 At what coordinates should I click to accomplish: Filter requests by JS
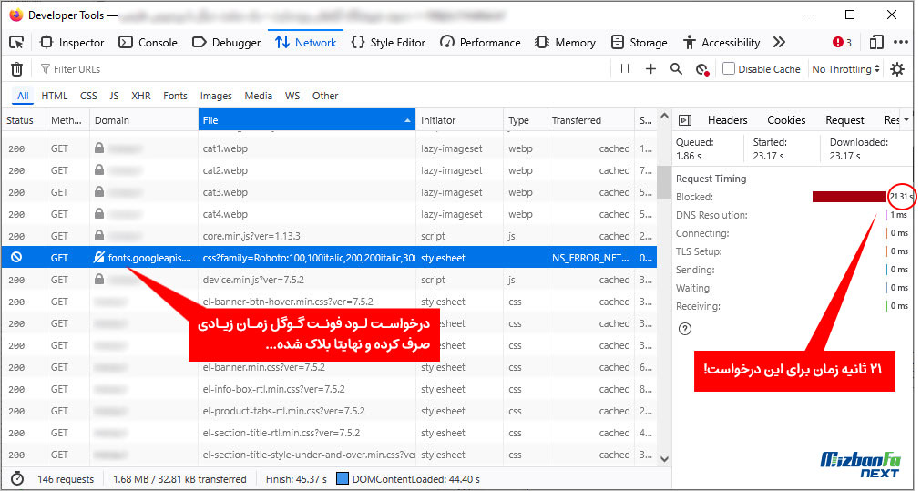(114, 96)
